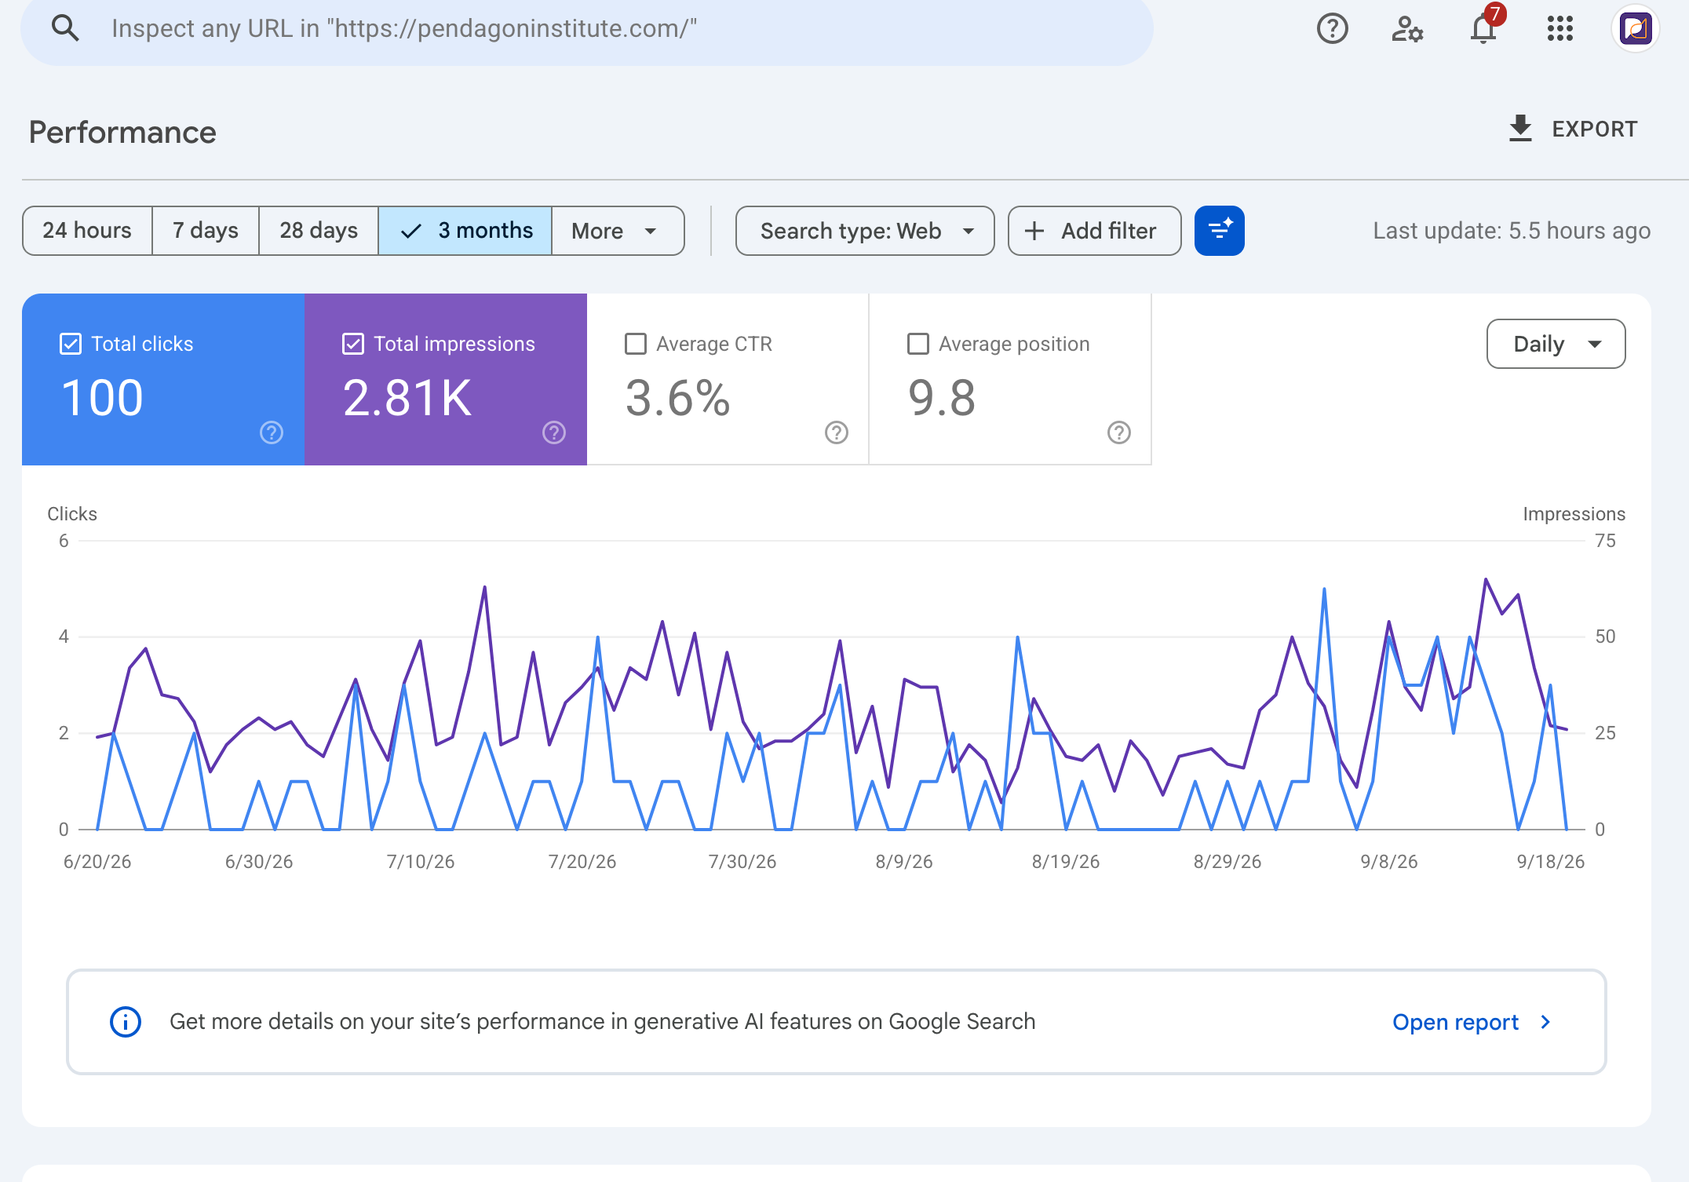This screenshot has width=1689, height=1182.
Task: Click the Performance page heading
Action: click(122, 132)
